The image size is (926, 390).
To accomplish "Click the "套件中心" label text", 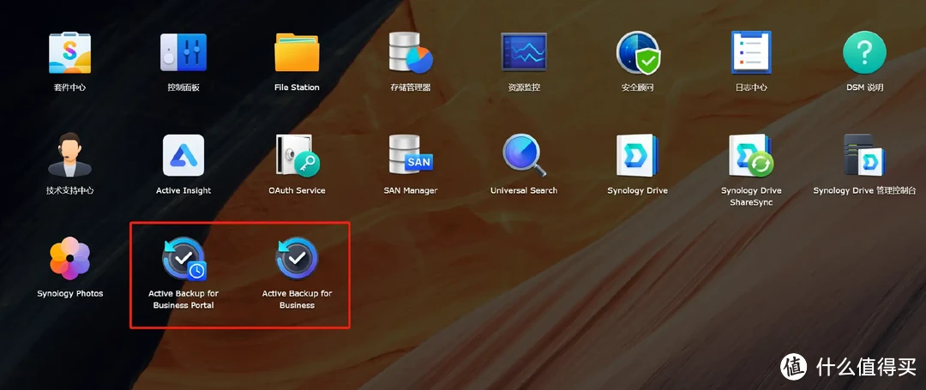I will (69, 87).
